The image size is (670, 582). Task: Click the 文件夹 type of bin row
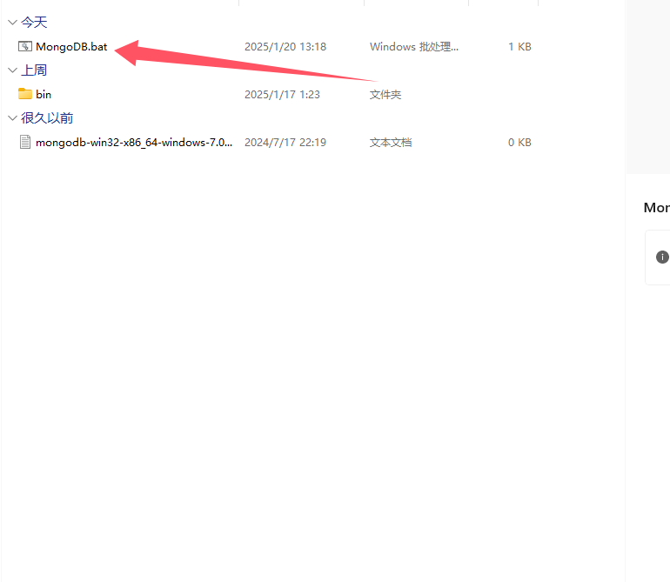(x=385, y=94)
